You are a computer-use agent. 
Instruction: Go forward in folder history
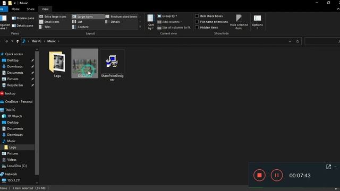[6, 41]
